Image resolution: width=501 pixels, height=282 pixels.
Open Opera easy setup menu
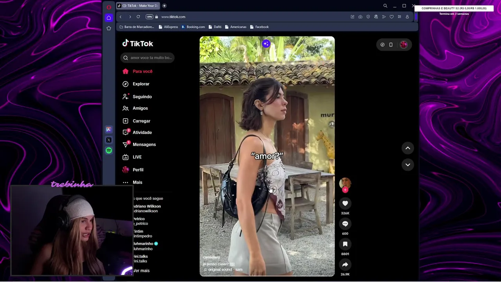tap(399, 17)
